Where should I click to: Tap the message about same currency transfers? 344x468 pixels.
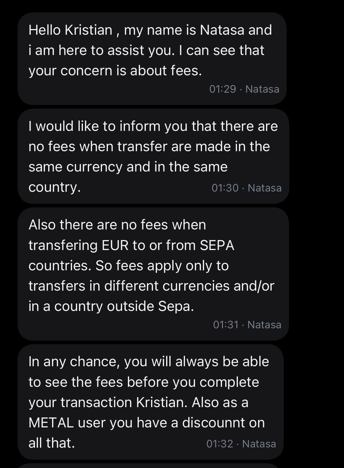coord(153,156)
